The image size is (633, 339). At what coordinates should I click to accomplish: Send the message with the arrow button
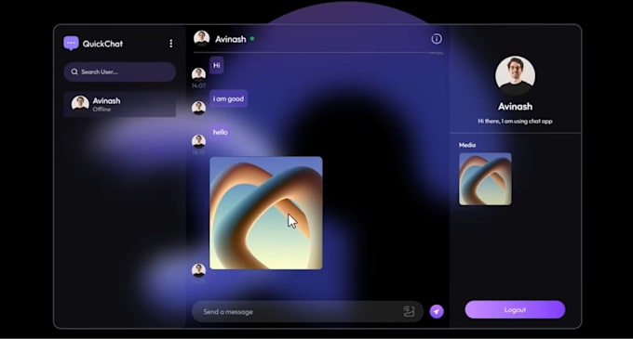pyautogui.click(x=437, y=311)
